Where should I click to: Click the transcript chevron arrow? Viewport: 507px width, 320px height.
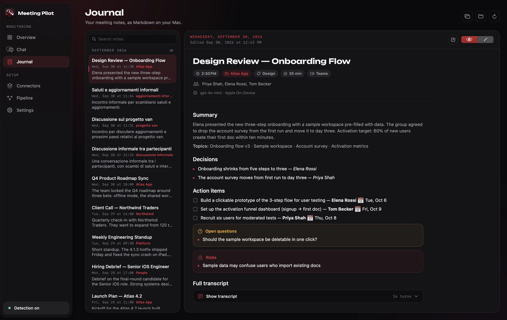click(416, 296)
